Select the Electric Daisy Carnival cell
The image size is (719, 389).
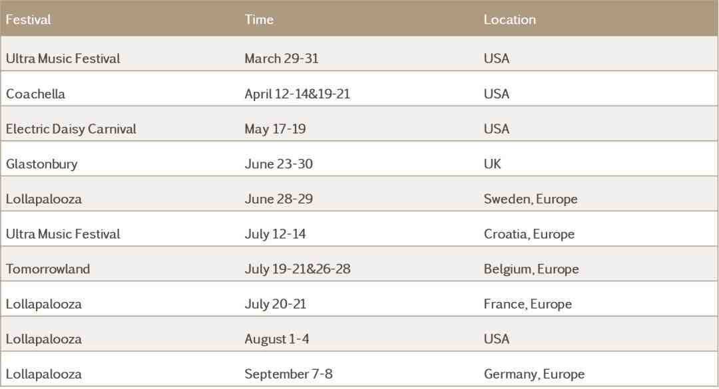click(x=71, y=129)
